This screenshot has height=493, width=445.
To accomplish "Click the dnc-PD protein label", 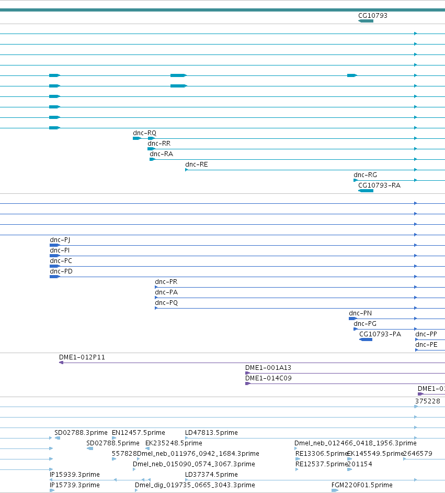I will point(61,271).
